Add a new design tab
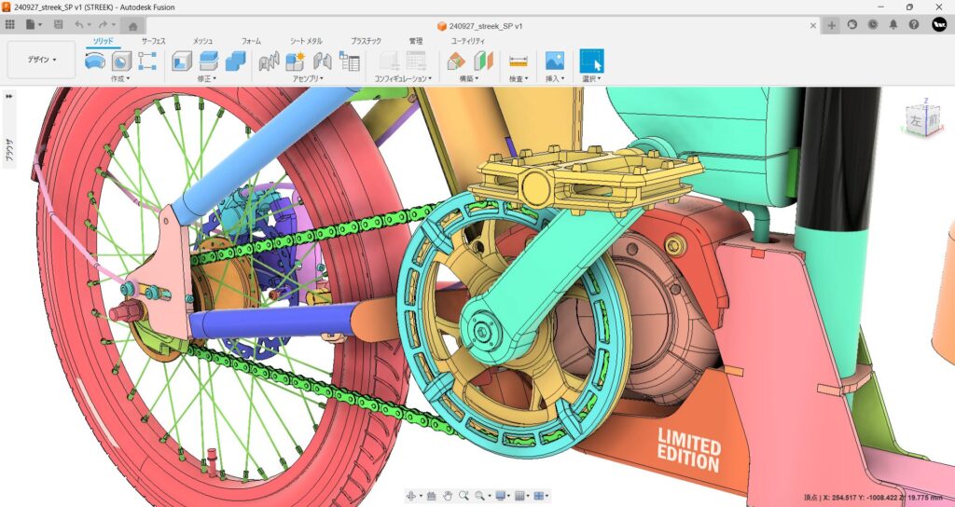 click(831, 25)
